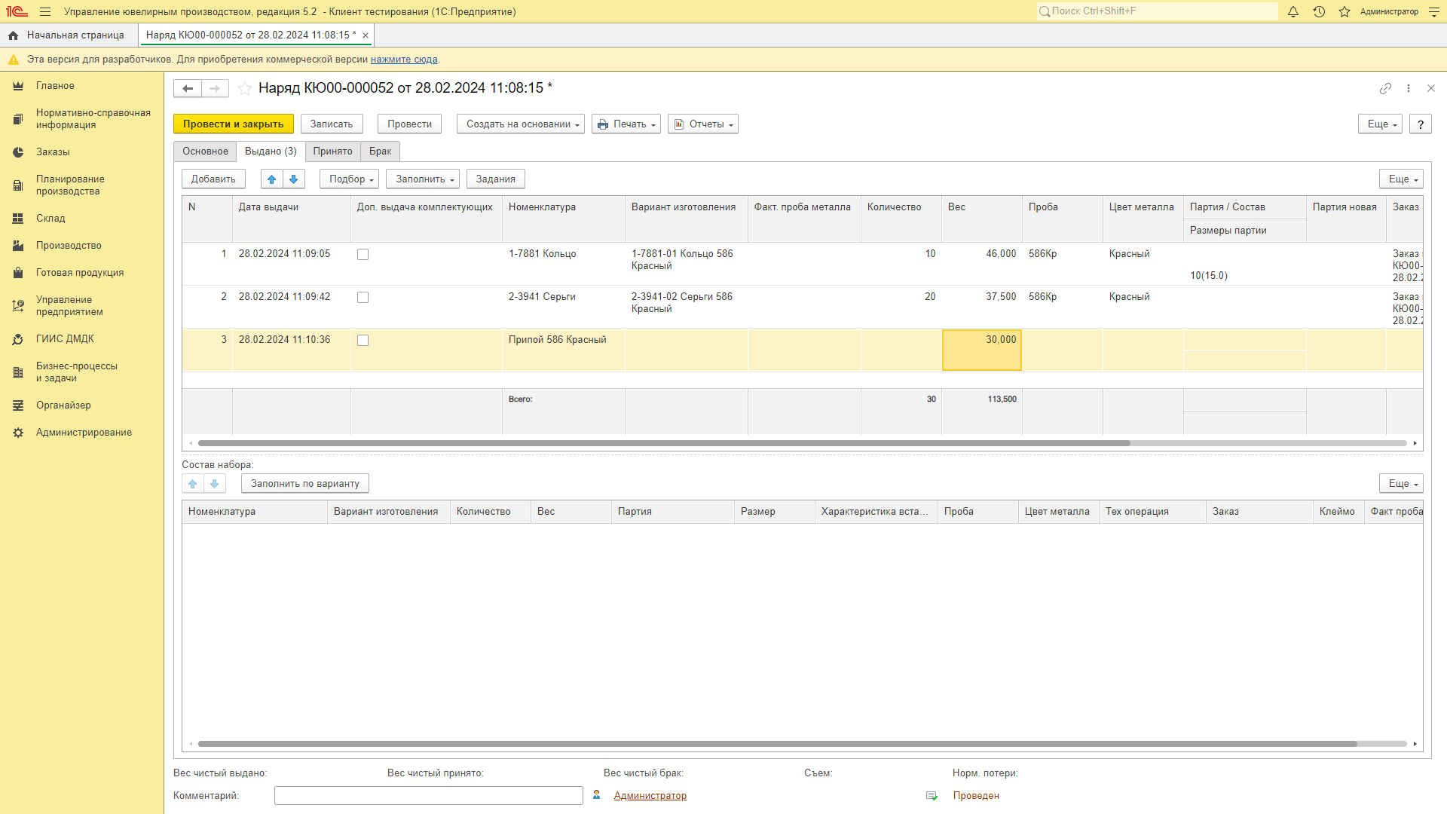
Task: Open the Печать dropdown
Action: click(626, 124)
